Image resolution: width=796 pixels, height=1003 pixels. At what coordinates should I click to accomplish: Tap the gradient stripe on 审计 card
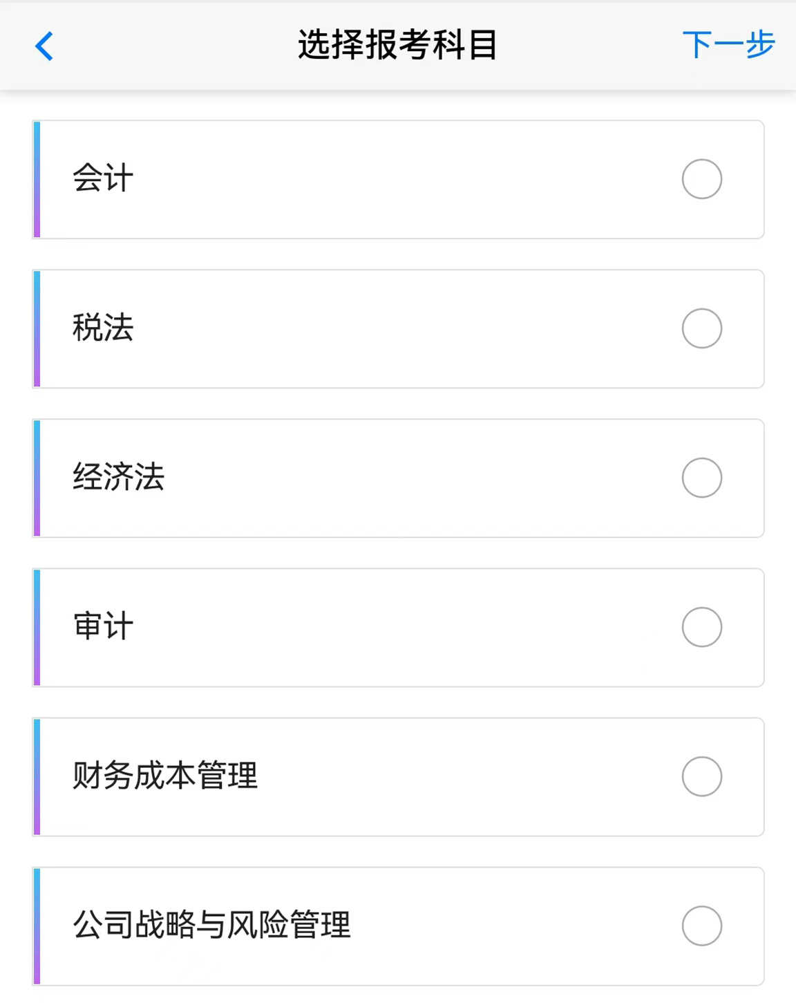(37, 627)
